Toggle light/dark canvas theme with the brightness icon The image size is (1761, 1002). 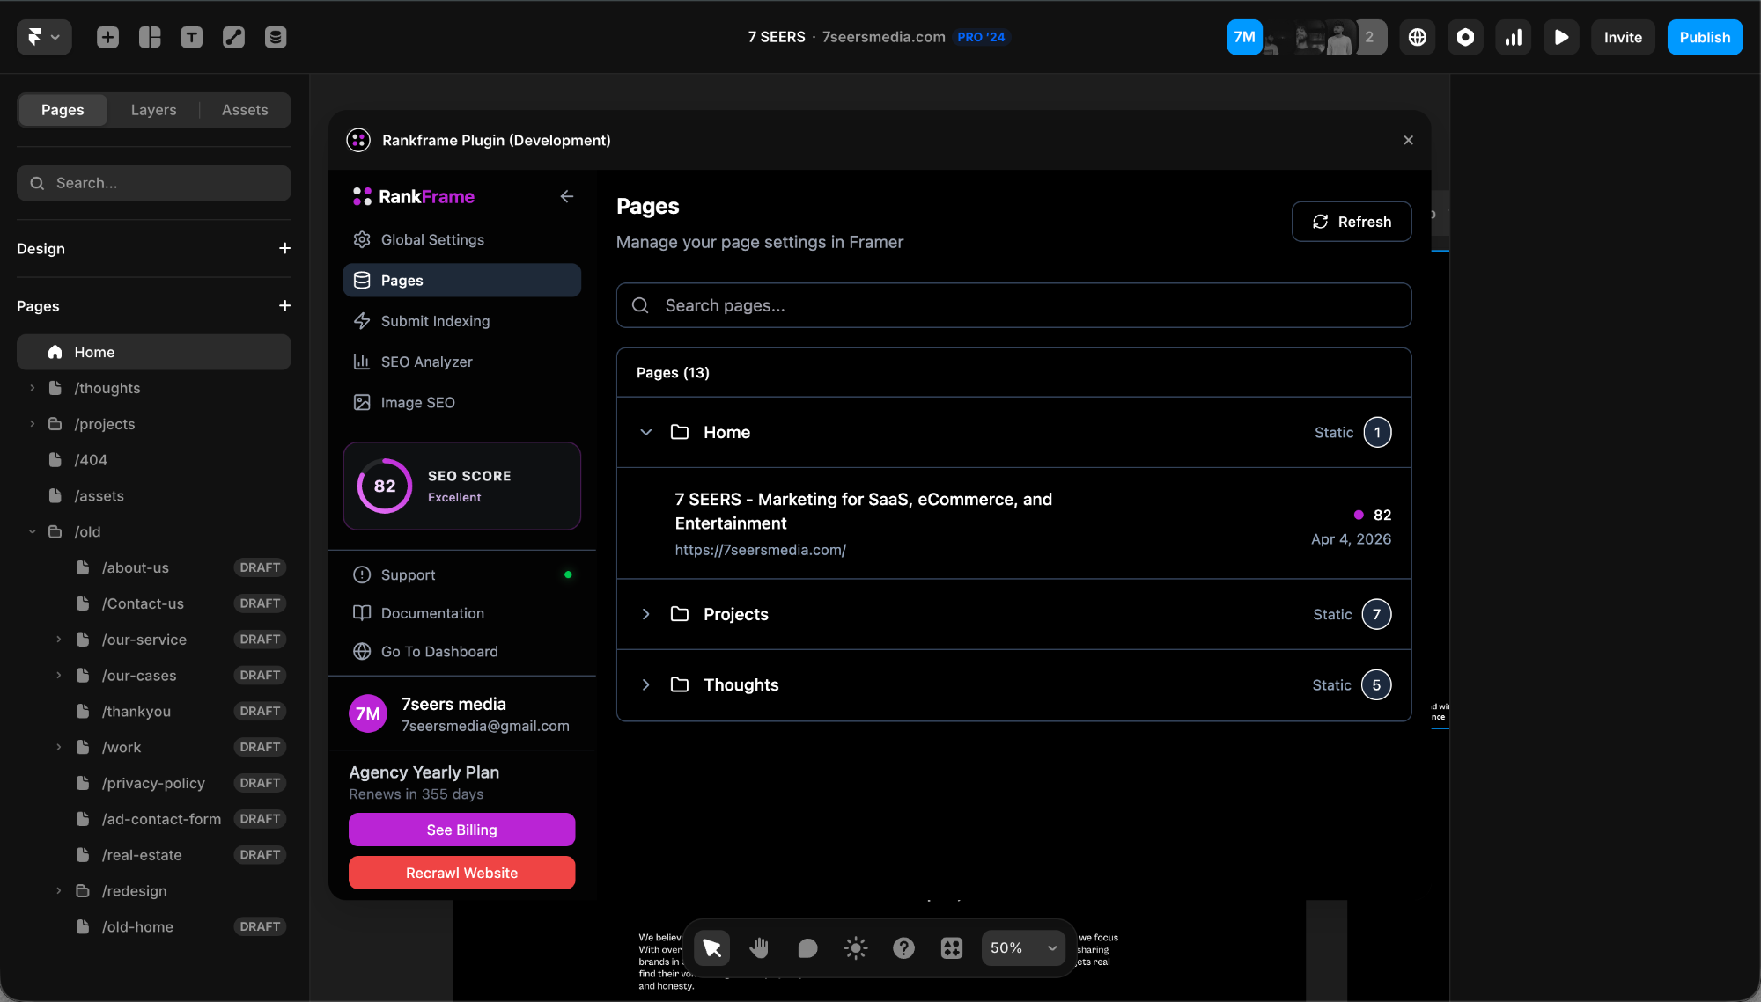tap(855, 947)
